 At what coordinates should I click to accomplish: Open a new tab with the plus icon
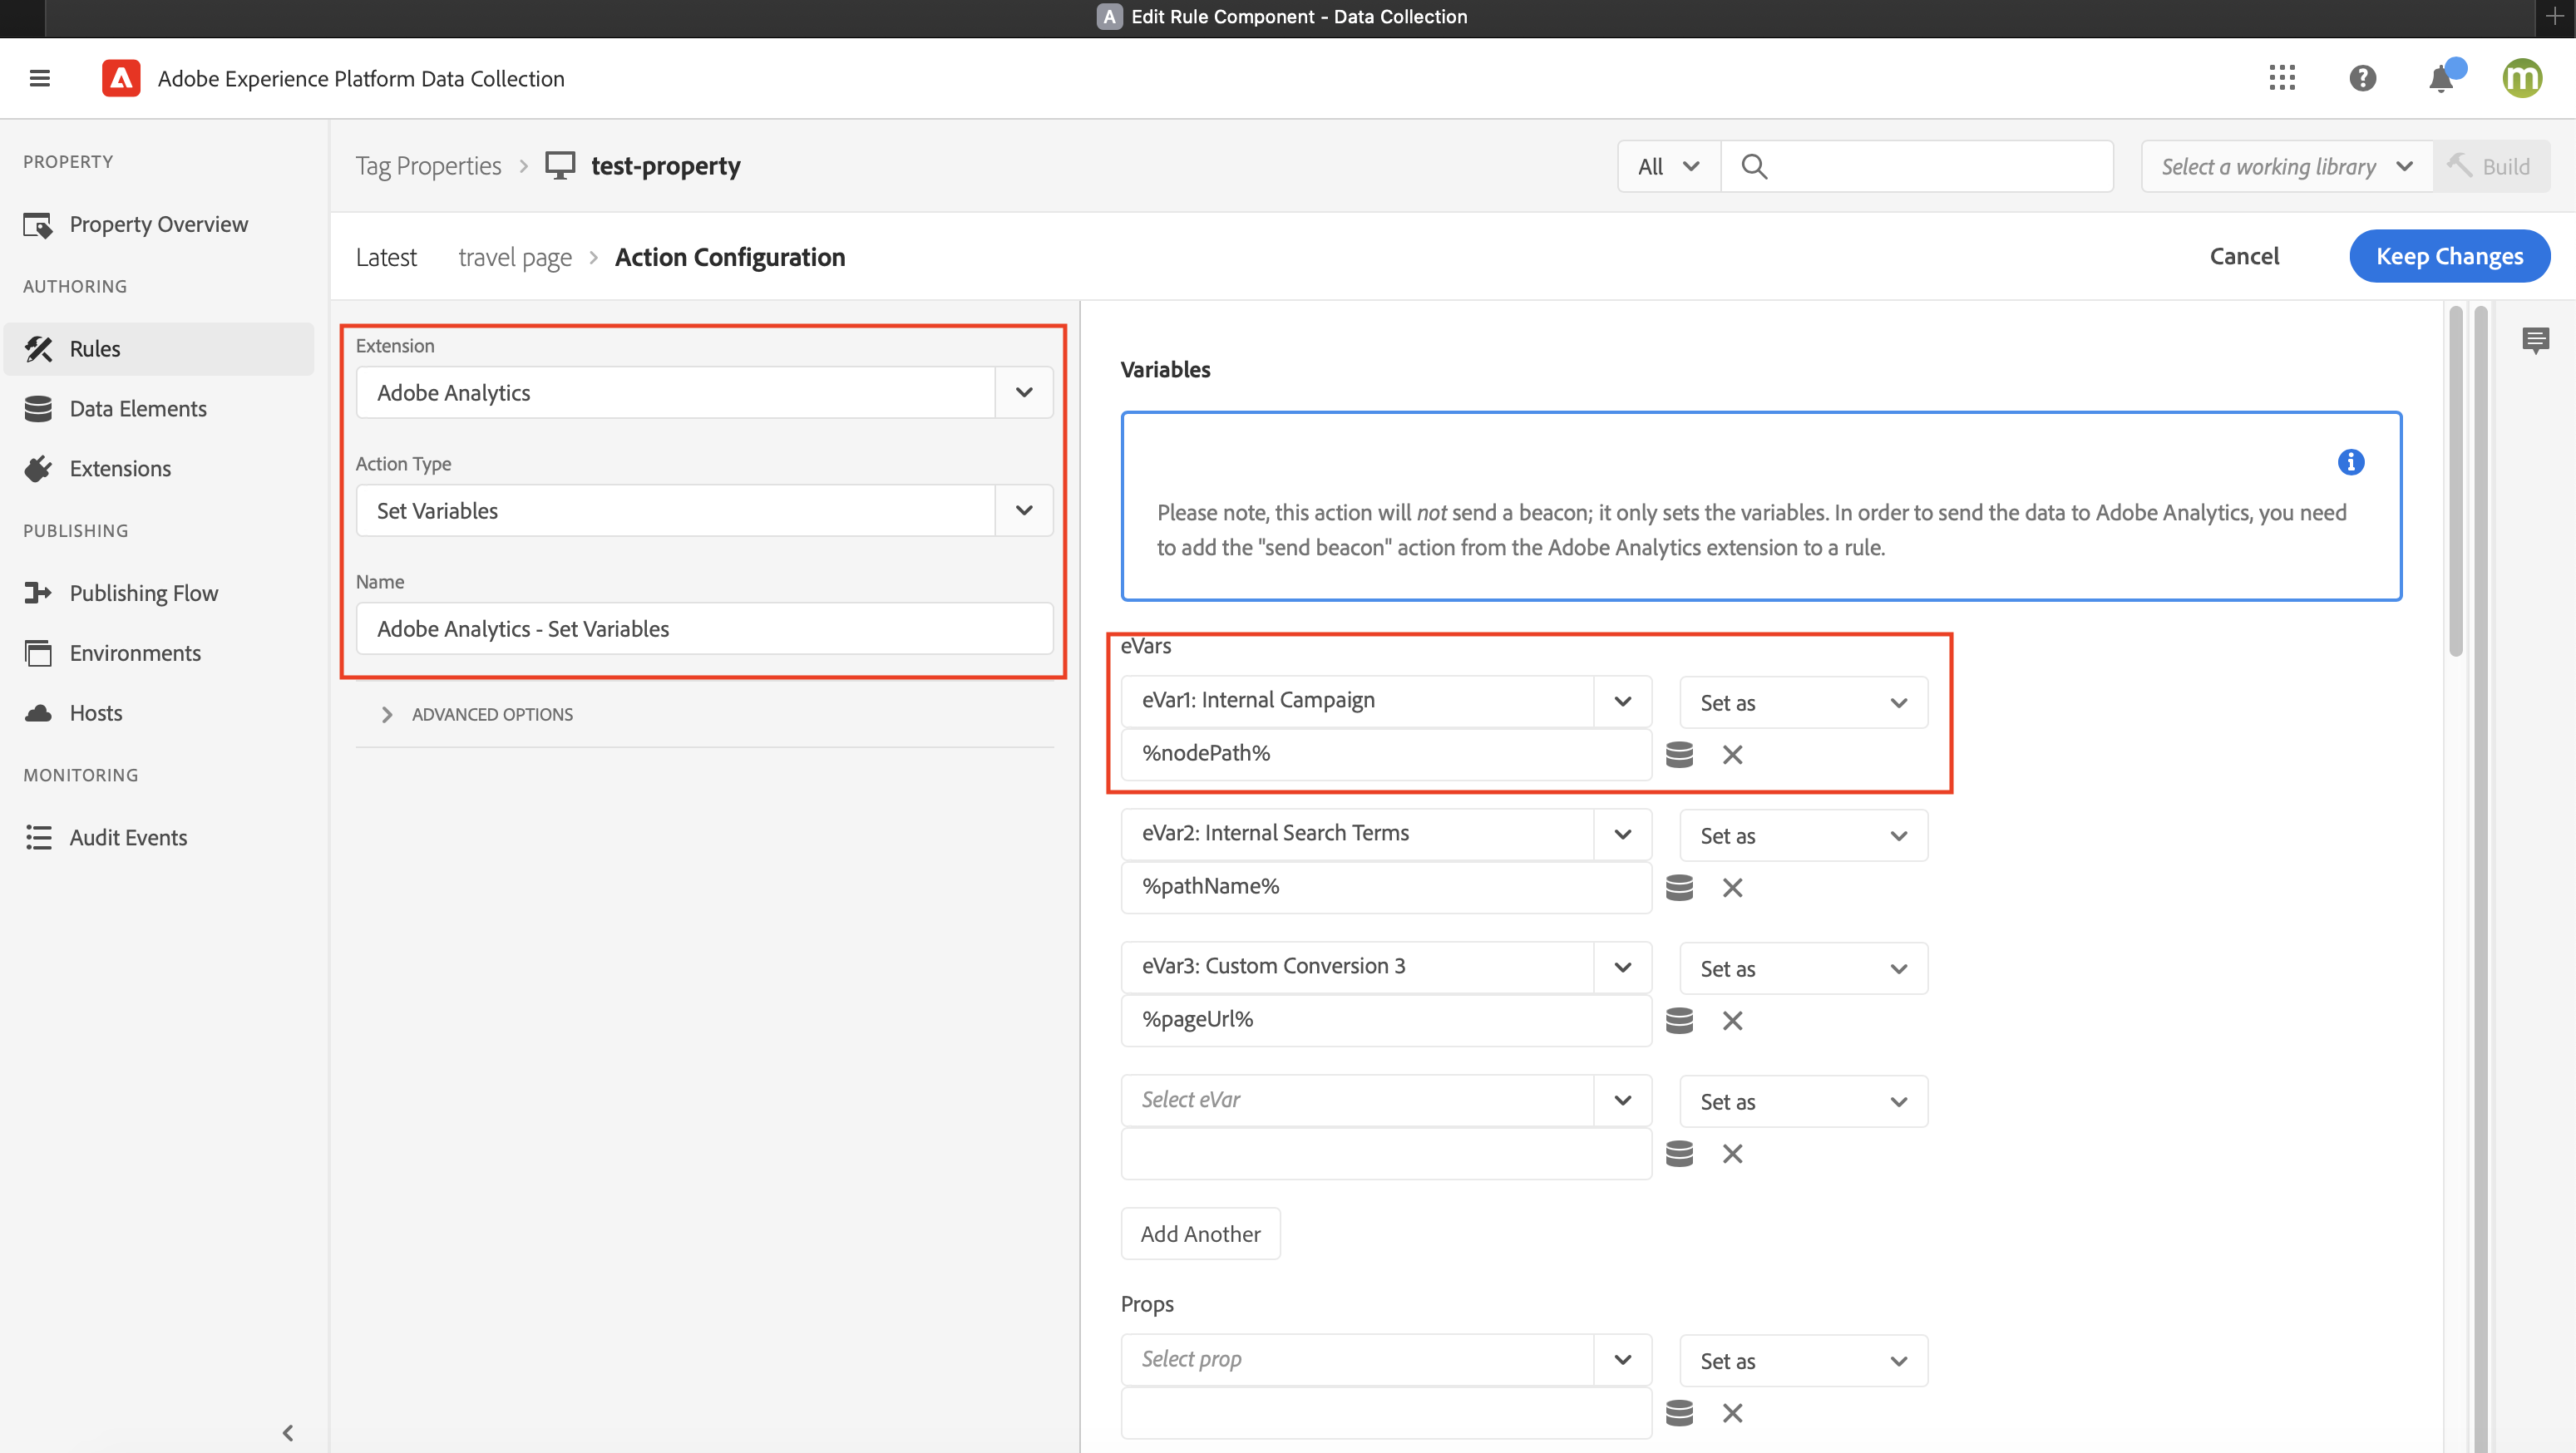[2555, 17]
